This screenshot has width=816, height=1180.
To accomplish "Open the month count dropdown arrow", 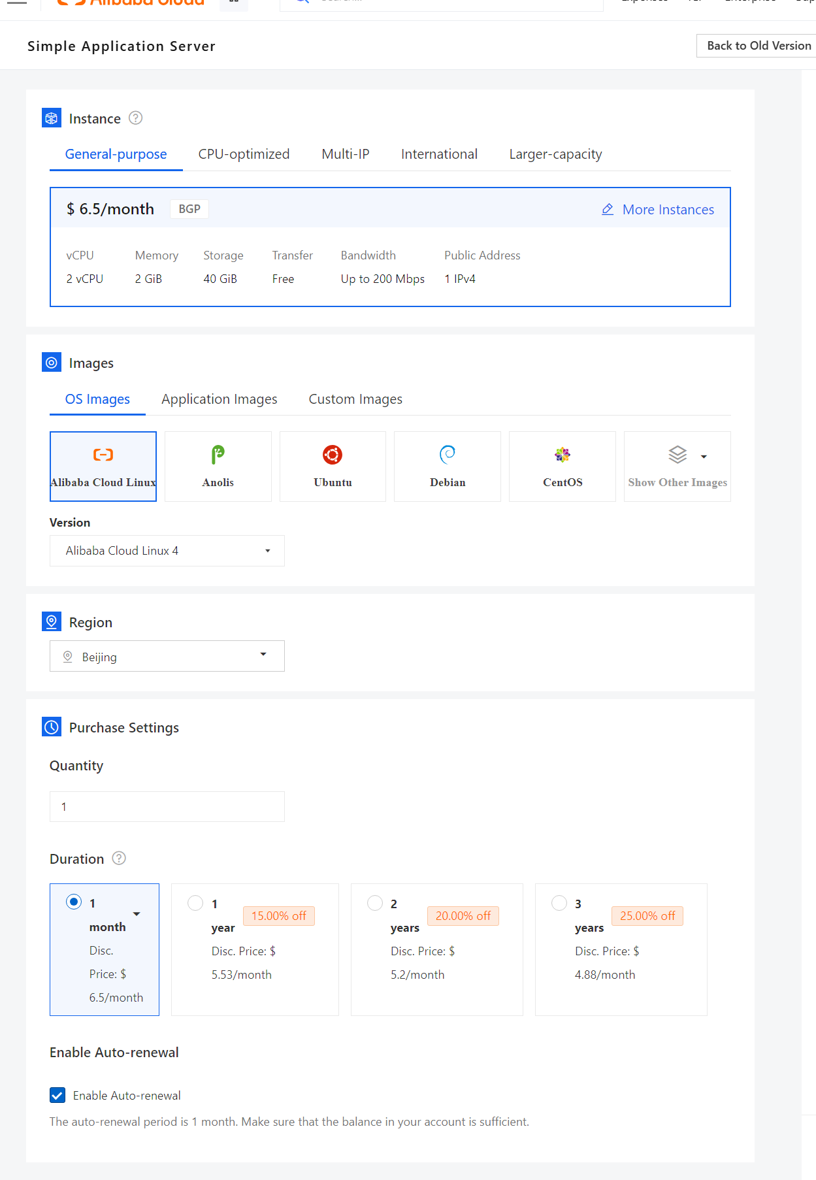I will coord(137,914).
